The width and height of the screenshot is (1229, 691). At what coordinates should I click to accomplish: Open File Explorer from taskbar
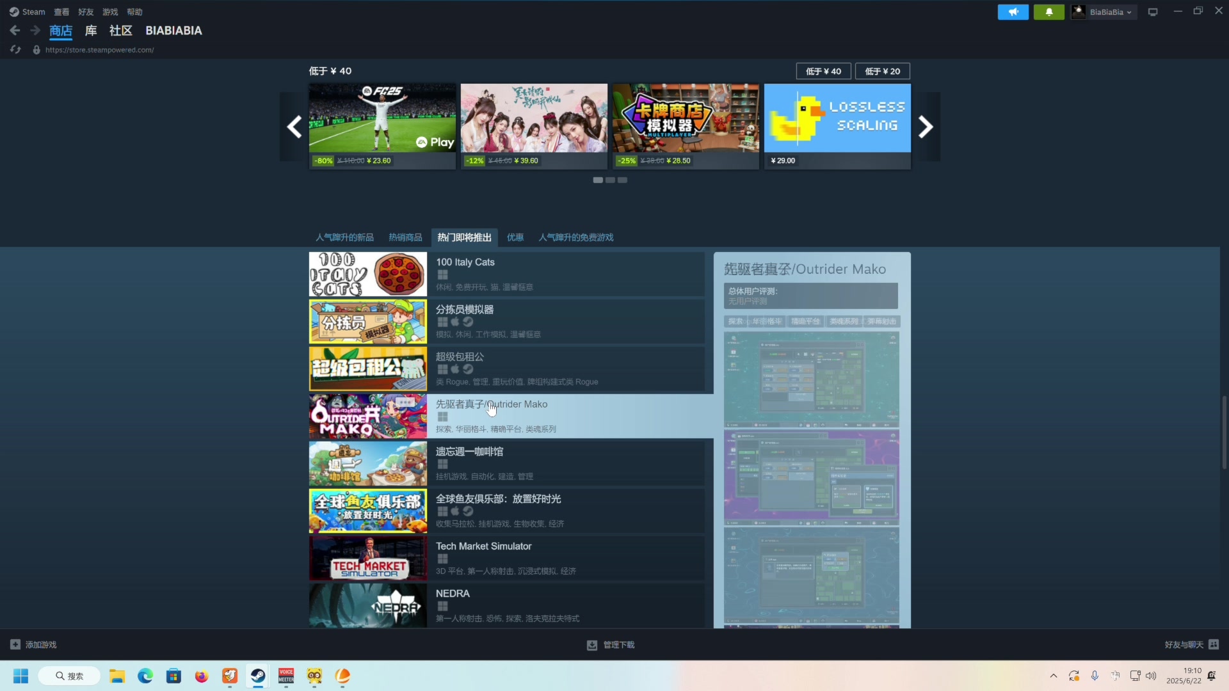point(116,676)
